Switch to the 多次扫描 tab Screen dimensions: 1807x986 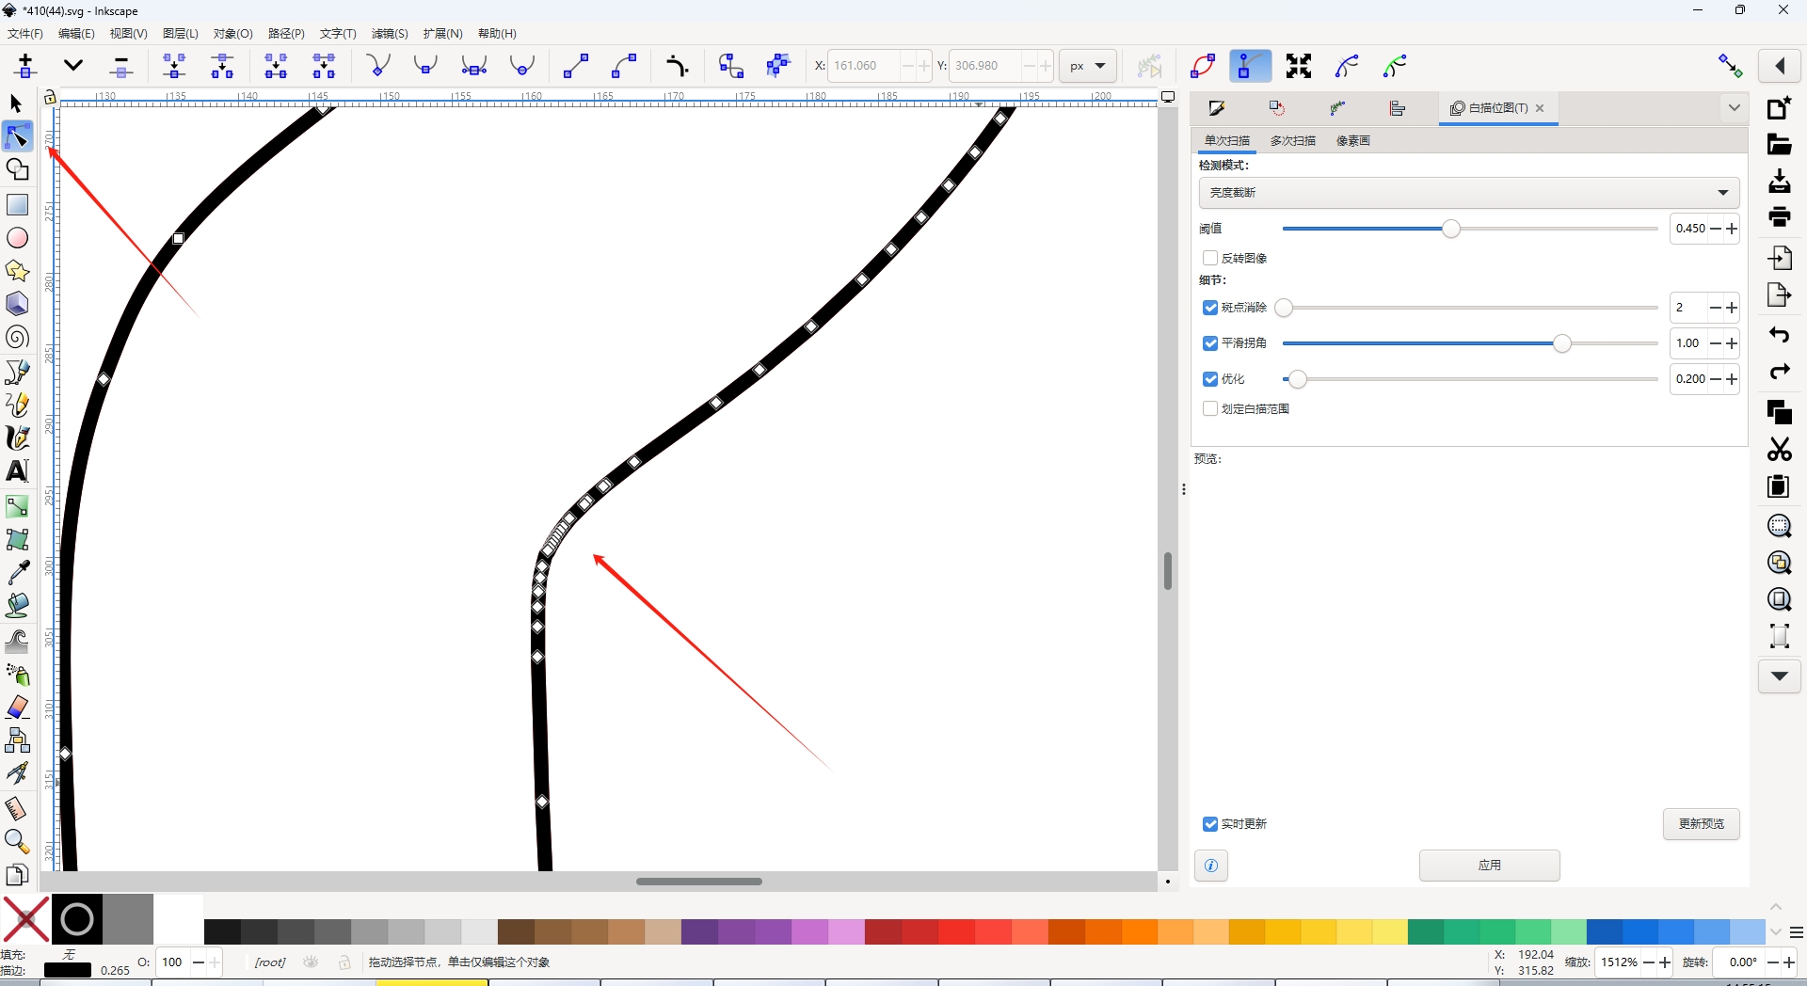click(1292, 141)
